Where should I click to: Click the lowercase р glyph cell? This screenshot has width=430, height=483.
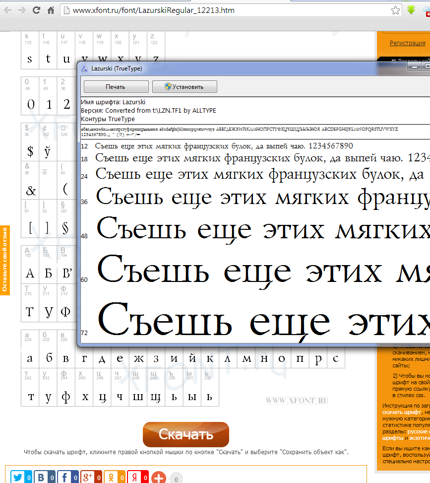tap(318, 356)
